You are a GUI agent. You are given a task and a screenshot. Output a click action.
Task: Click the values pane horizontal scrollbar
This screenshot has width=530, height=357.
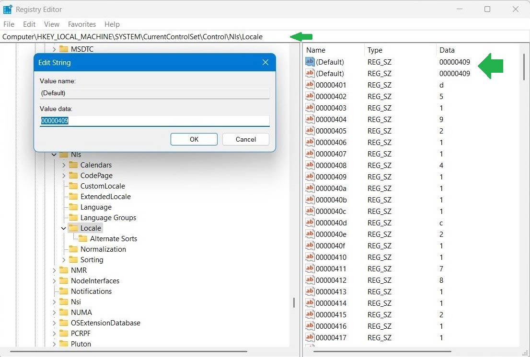pyautogui.click(x=382, y=352)
